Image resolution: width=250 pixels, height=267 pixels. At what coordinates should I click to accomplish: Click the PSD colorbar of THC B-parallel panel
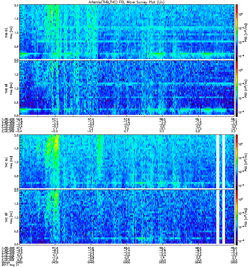pos(236,217)
